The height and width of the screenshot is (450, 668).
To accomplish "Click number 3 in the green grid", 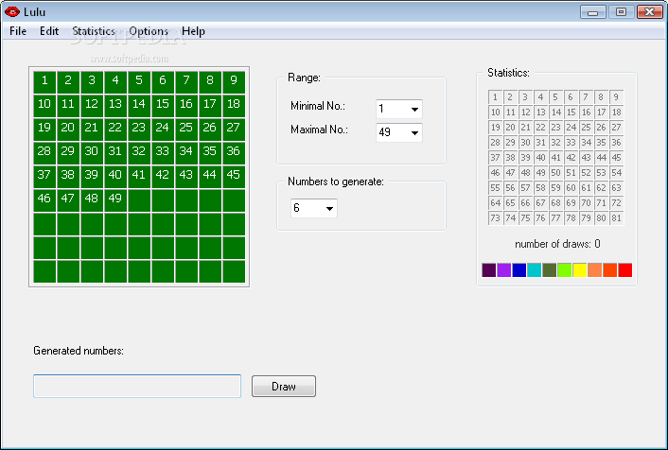I will pyautogui.click(x=92, y=82).
